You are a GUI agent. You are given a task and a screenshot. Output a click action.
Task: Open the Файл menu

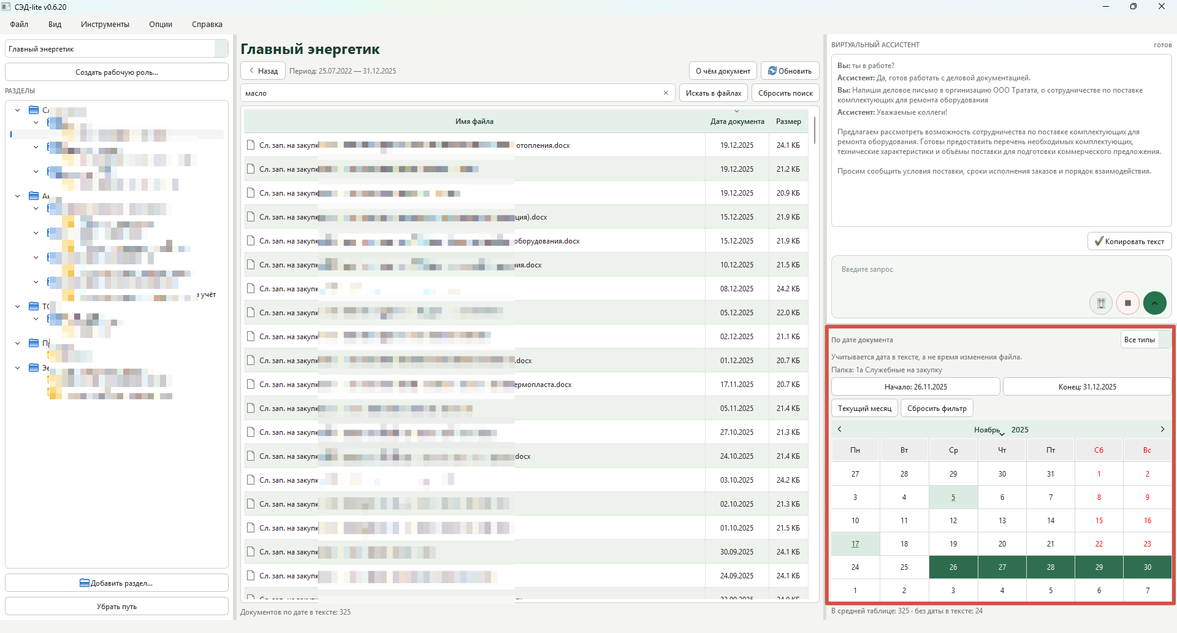19,25
